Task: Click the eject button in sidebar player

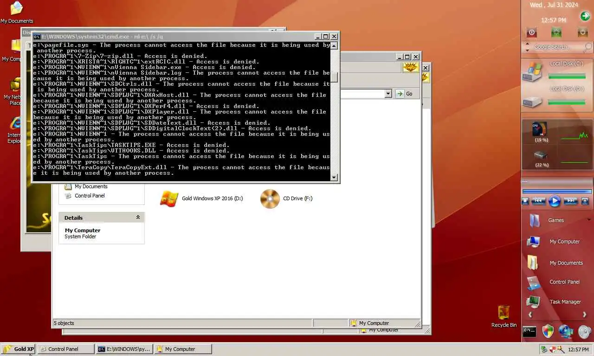Action: pos(585,201)
